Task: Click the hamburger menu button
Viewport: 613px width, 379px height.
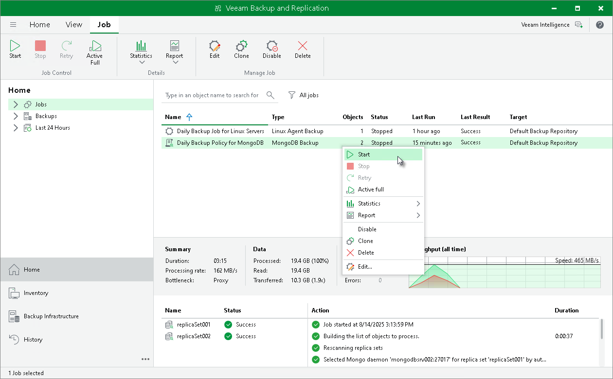Action: [13, 24]
